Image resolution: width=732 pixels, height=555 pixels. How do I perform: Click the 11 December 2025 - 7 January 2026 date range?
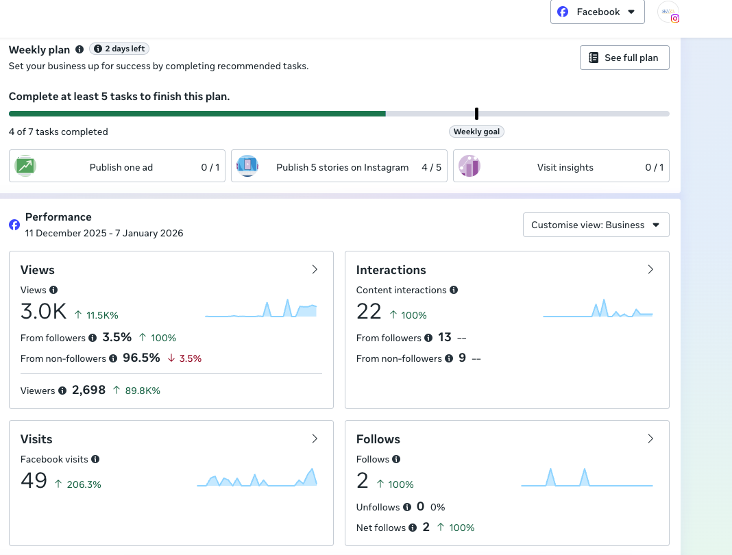click(104, 233)
